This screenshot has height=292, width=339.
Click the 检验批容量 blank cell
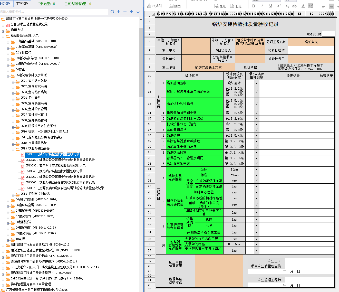pyautogui.click(x=311, y=50)
